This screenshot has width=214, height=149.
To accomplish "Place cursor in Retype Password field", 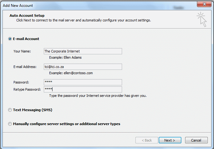I will coord(83,89).
